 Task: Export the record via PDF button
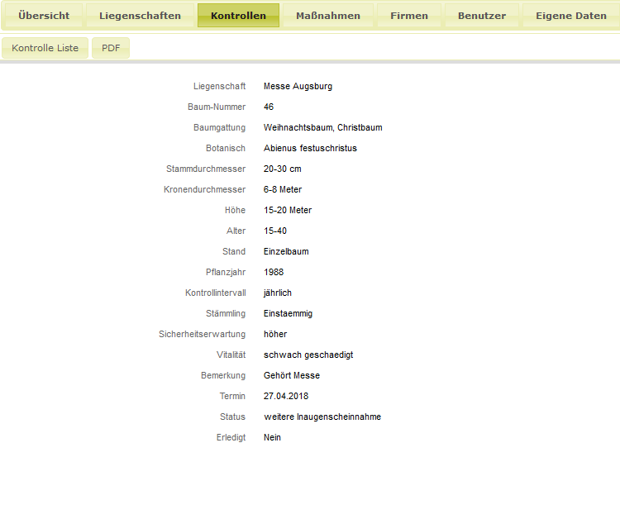pyautogui.click(x=111, y=48)
